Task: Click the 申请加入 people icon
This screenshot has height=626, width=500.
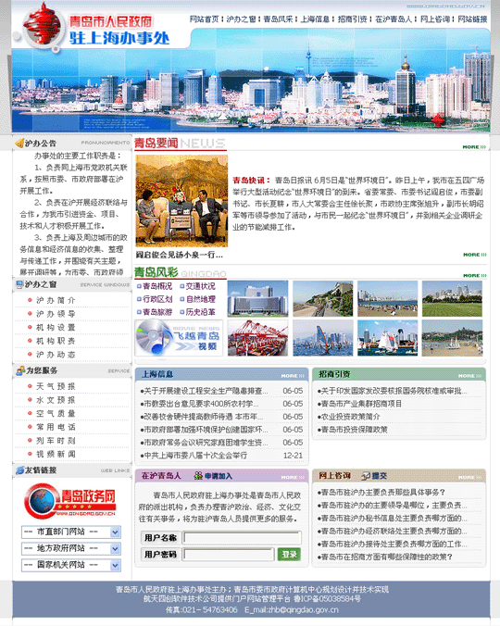Action: click(x=198, y=475)
